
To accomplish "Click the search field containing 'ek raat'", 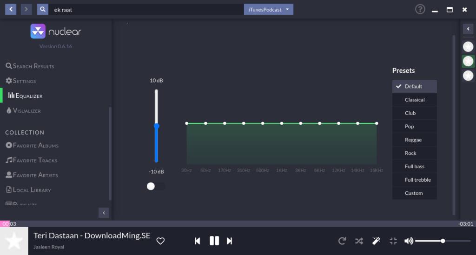I will coord(146,9).
